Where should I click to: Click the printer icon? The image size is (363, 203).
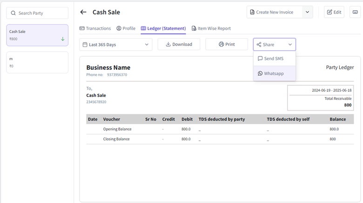pos(222,44)
